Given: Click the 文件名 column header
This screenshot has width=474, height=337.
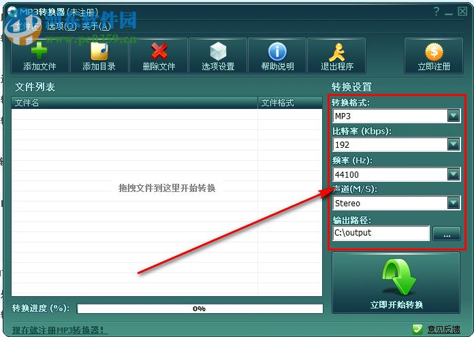Looking at the screenshot, I should pyautogui.click(x=135, y=103).
